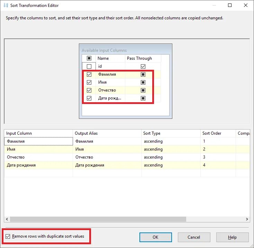
Task: Click the Pass Through column header
Action: 143,58
